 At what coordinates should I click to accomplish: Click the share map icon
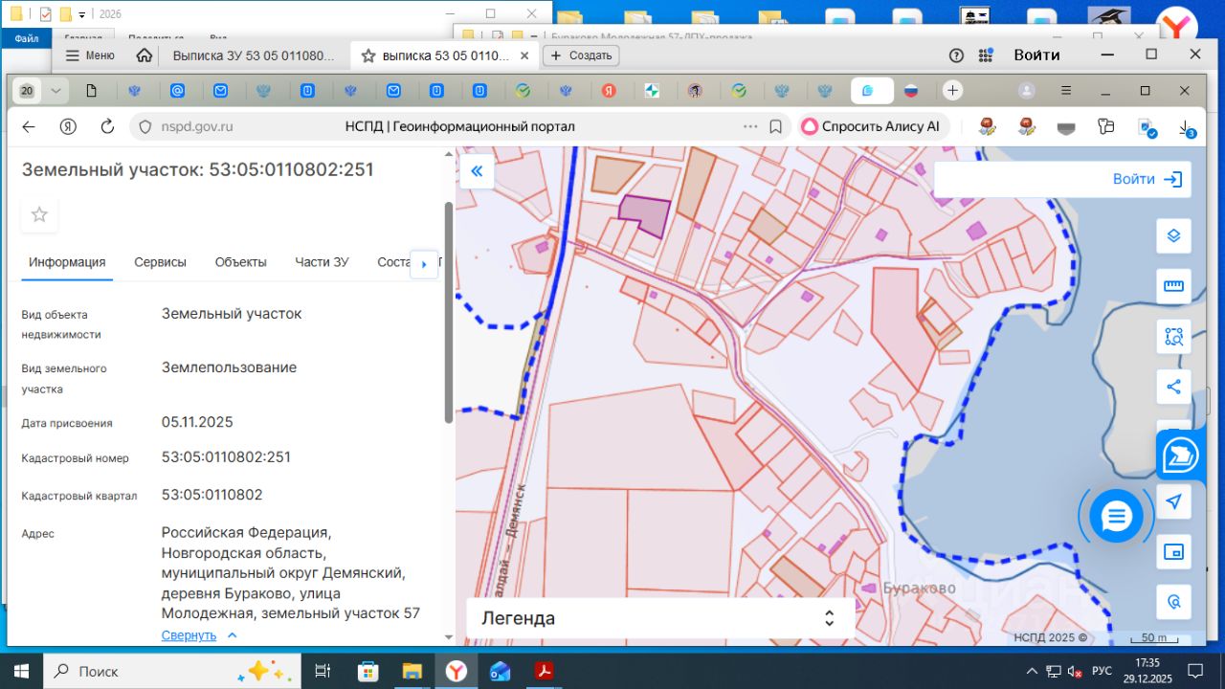pos(1173,388)
